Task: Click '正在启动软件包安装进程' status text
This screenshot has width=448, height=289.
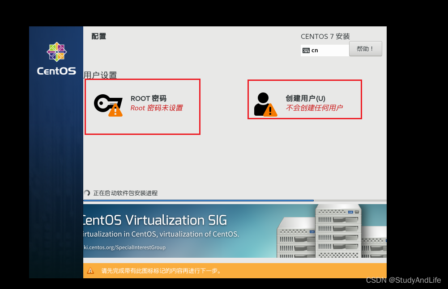Action: [x=125, y=193]
